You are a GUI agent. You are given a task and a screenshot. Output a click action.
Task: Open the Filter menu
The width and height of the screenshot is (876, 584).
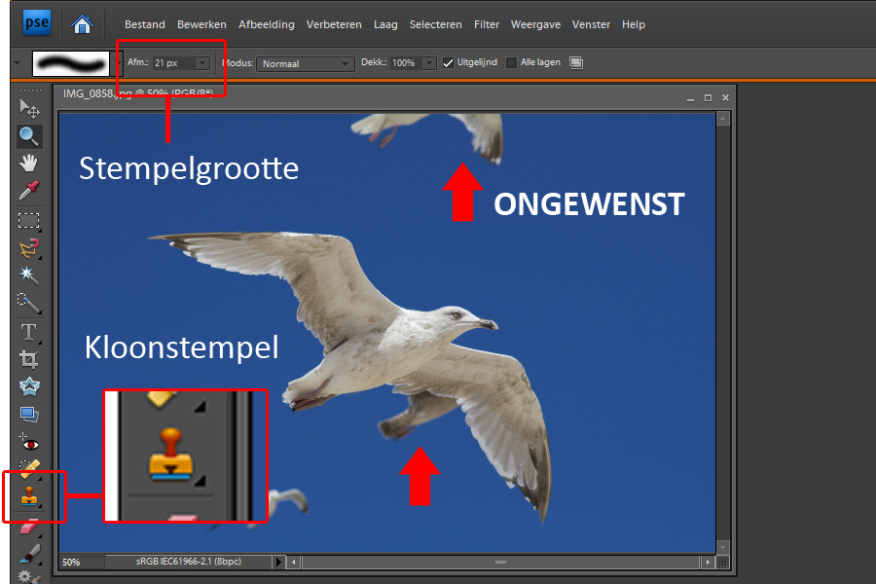pos(487,24)
